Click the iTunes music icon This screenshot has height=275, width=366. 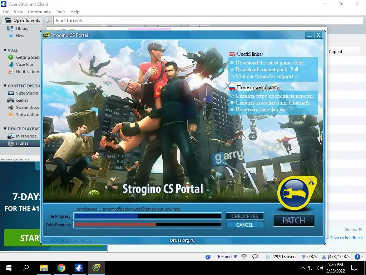pos(11,143)
